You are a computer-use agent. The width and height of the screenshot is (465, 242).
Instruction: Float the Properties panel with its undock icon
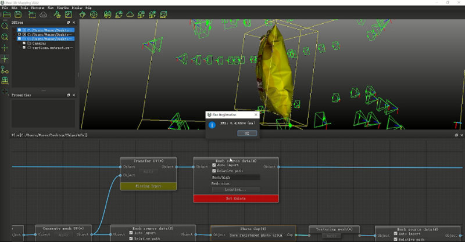tap(68, 95)
